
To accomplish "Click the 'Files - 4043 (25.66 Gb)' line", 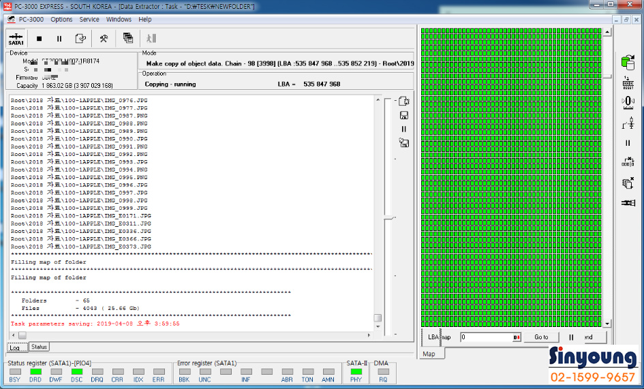I will pyautogui.click(x=80, y=308).
